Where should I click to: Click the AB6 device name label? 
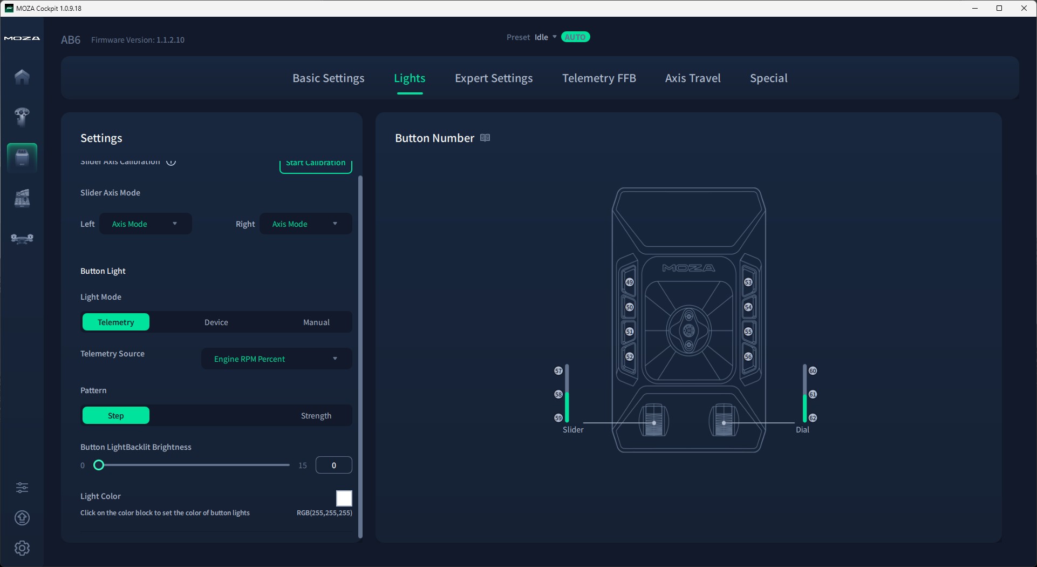pyautogui.click(x=71, y=40)
